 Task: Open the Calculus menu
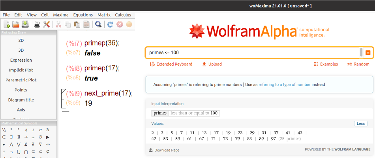[x=123, y=15]
